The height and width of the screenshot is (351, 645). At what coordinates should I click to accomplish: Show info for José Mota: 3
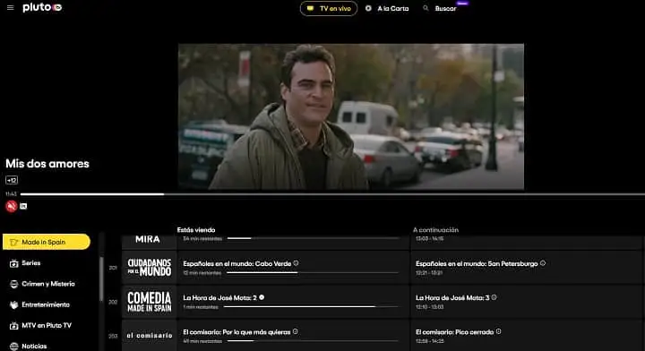pos(494,297)
